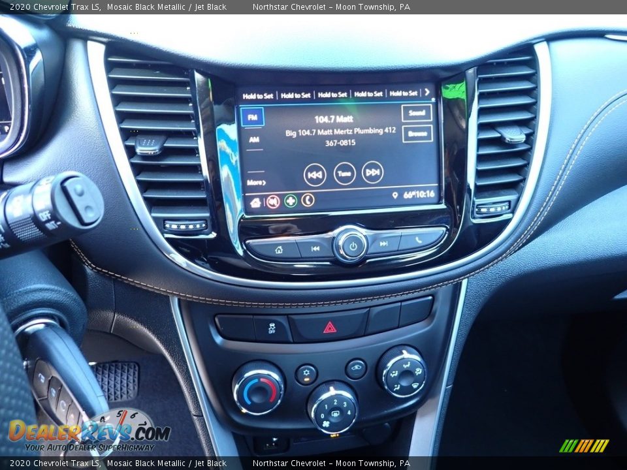Touch the USB port below climate controls
The width and height of the screenshot is (627, 470).
coord(270,443)
